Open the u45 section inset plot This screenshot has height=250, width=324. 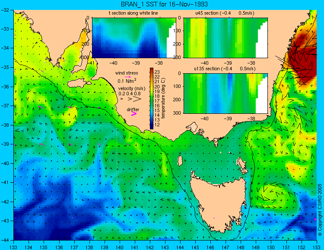coord(226,38)
